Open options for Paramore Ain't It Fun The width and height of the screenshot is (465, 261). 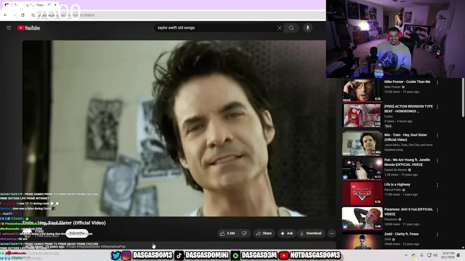coord(437,210)
